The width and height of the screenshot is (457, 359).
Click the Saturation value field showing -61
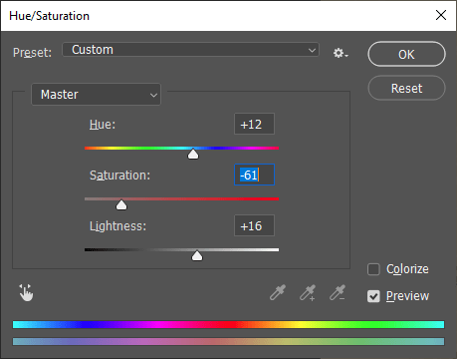254,175
